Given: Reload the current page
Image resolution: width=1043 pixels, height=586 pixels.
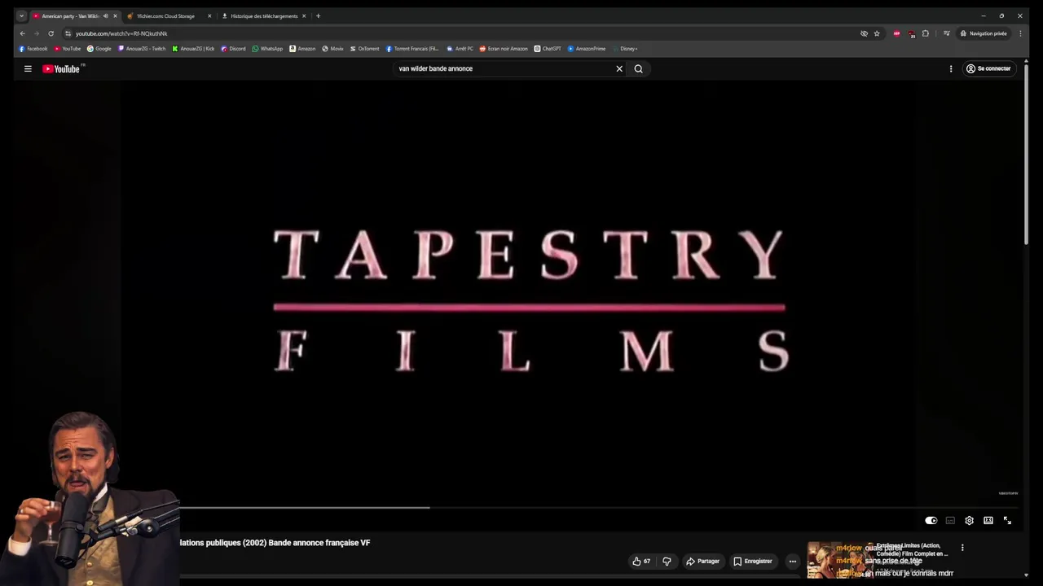Looking at the screenshot, I should [51, 33].
